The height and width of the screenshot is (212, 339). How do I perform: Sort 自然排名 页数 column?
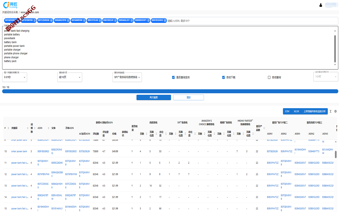pyautogui.click(x=146, y=134)
